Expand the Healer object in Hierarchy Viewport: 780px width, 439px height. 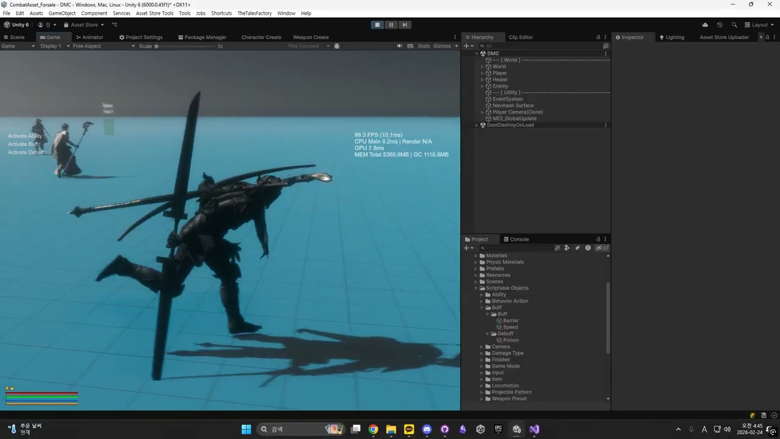pyautogui.click(x=483, y=80)
